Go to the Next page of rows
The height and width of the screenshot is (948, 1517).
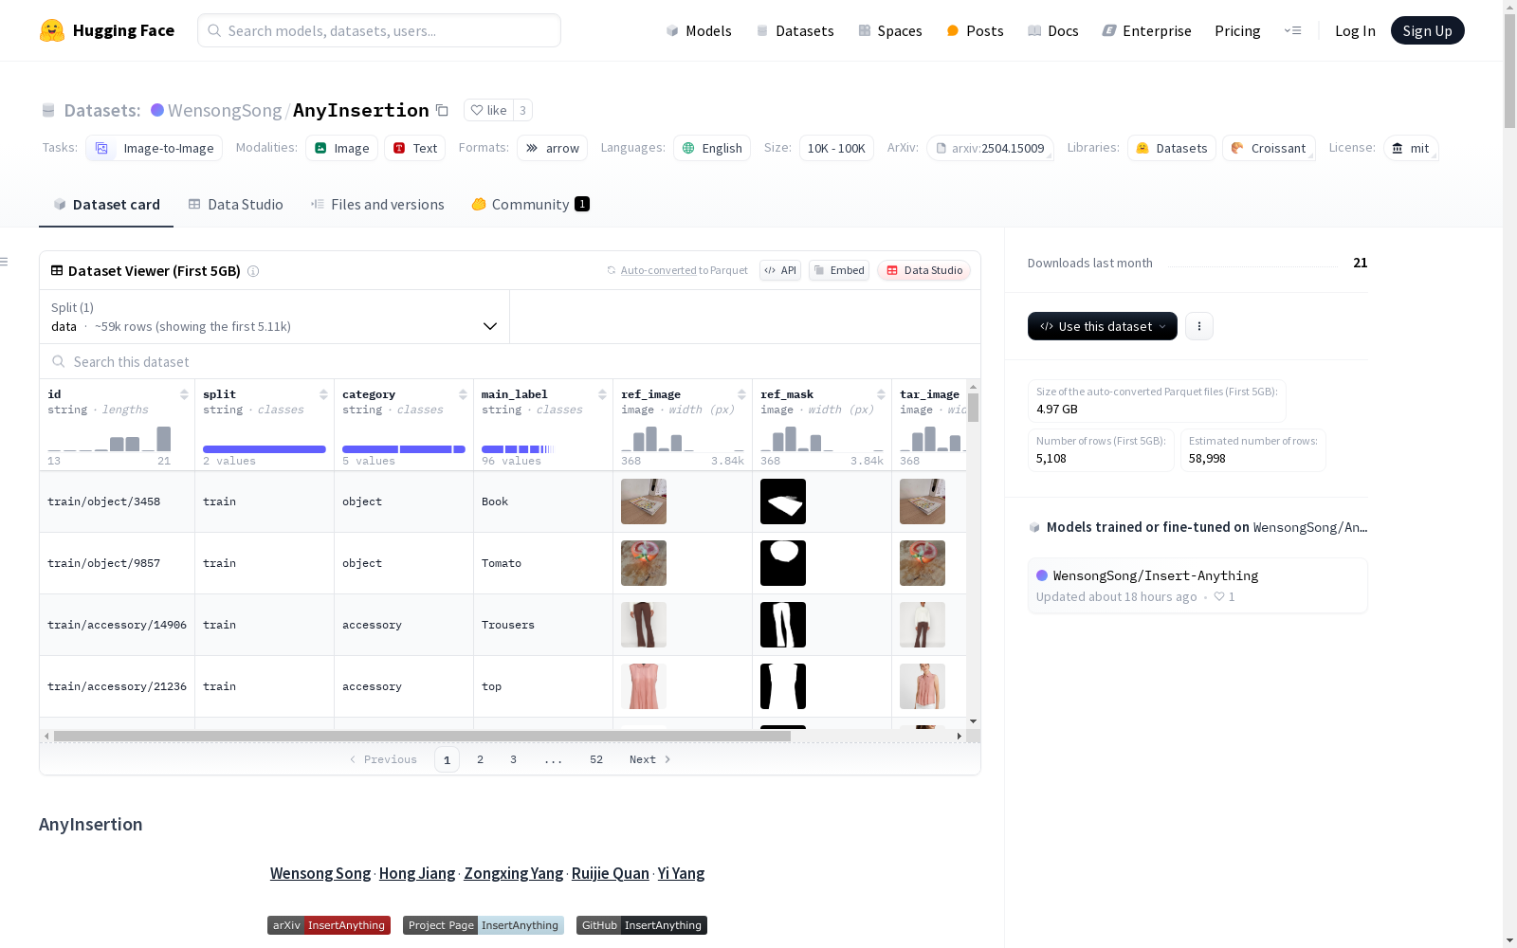[x=650, y=759]
